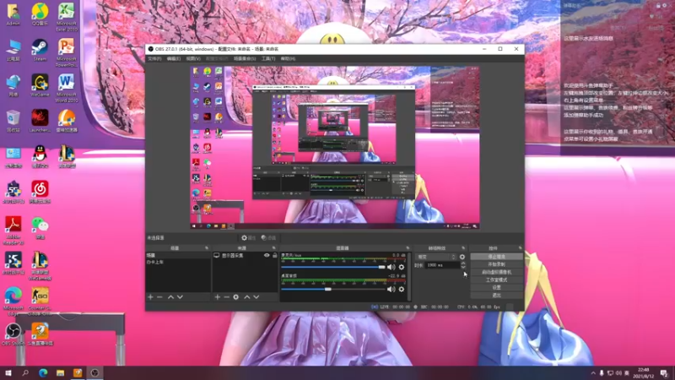
Task: Pop out the Scene Transitions dock header icon
Action: tap(463, 248)
